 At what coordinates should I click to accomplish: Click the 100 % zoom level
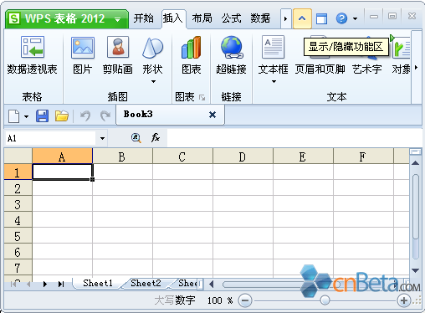(x=220, y=300)
